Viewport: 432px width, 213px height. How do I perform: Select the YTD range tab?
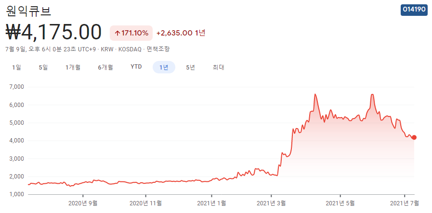click(x=136, y=67)
